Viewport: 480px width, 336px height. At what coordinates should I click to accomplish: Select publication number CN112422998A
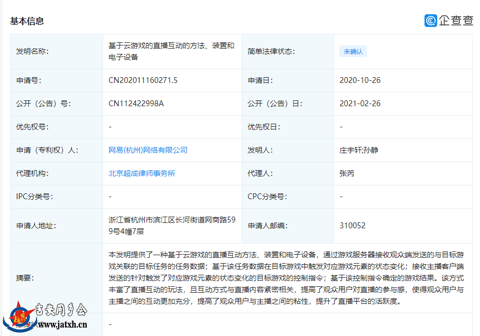[136, 104]
